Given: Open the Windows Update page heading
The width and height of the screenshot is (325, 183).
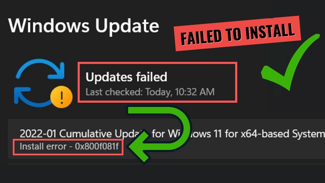Looking at the screenshot, I should [84, 26].
